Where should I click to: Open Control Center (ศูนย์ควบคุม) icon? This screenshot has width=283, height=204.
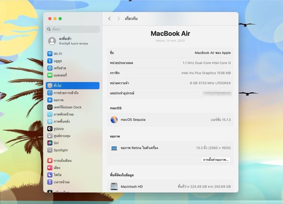50,136
